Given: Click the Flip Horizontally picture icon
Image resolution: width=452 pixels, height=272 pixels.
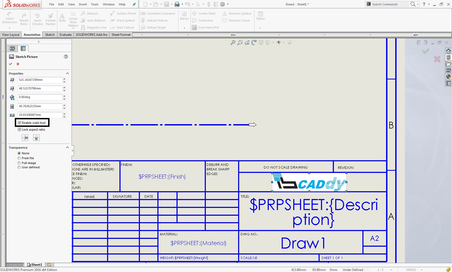Looking at the screenshot, I should (25, 138).
